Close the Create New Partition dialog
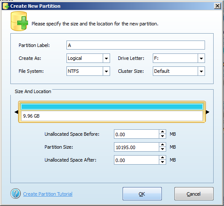This screenshot has width=224, height=206. pyautogui.click(x=218, y=6)
